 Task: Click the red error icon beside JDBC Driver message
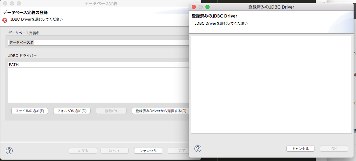click(x=5, y=20)
